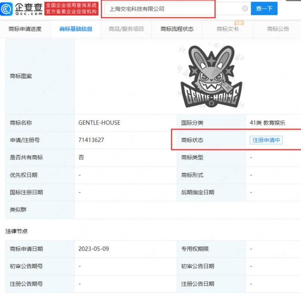Open the 商标文书 VIP tab
This screenshot has width=301, height=297.
[227, 29]
